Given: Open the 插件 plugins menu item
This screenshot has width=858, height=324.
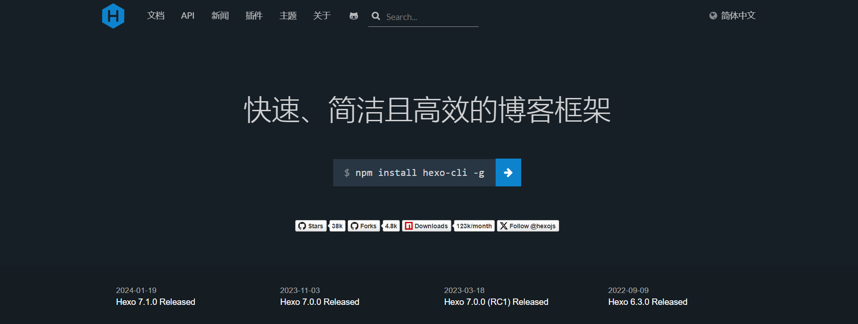Looking at the screenshot, I should (x=254, y=16).
